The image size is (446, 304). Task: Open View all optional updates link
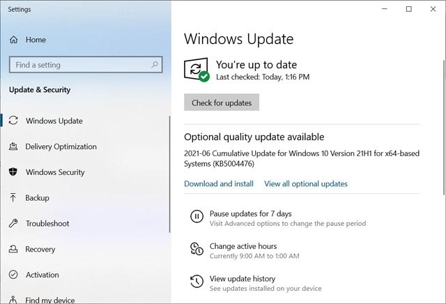(305, 184)
